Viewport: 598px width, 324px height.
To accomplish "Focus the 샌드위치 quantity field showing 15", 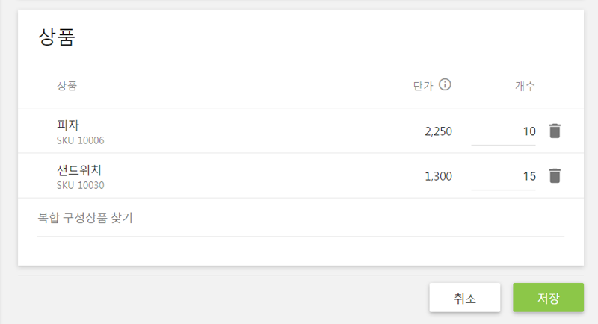I will click(x=503, y=176).
